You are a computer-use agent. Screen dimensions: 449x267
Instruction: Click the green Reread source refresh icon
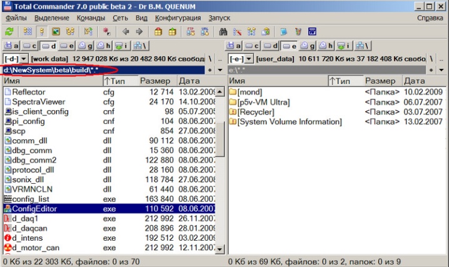(9, 31)
